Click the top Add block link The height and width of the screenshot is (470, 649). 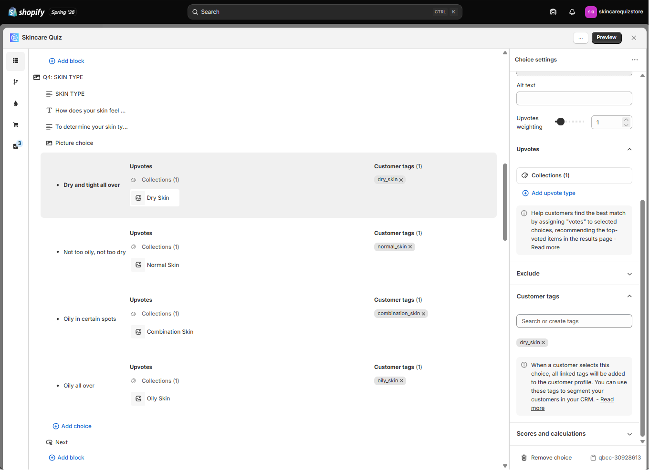click(x=66, y=61)
